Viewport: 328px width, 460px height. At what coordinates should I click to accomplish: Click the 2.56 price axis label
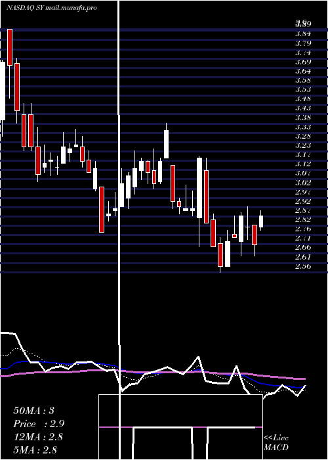(303, 266)
